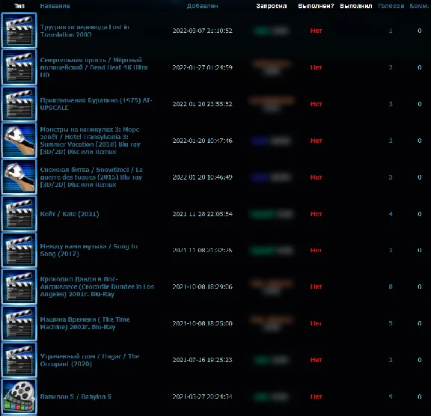The width and height of the screenshot is (431, 416).
Task: Click the clapperboard icon for The Time Machine
Action: (x=19, y=323)
